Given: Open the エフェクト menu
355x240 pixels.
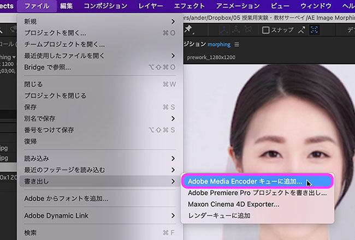Looking at the screenshot, I should pos(190,6).
